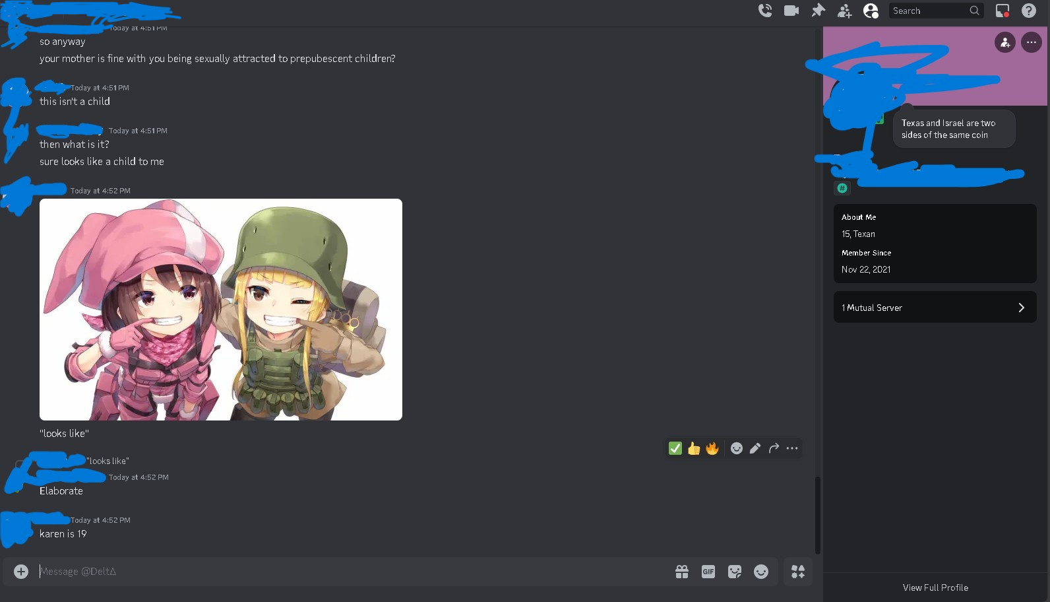The width and height of the screenshot is (1050, 602).
Task: Start a video call
Action: tap(791, 11)
